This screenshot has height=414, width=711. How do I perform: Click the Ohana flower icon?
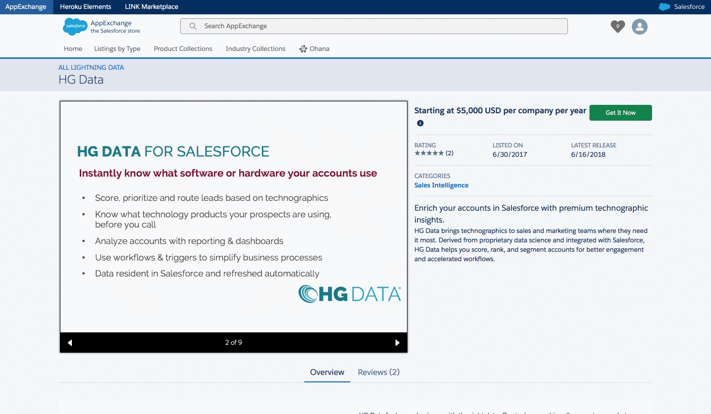[303, 49]
